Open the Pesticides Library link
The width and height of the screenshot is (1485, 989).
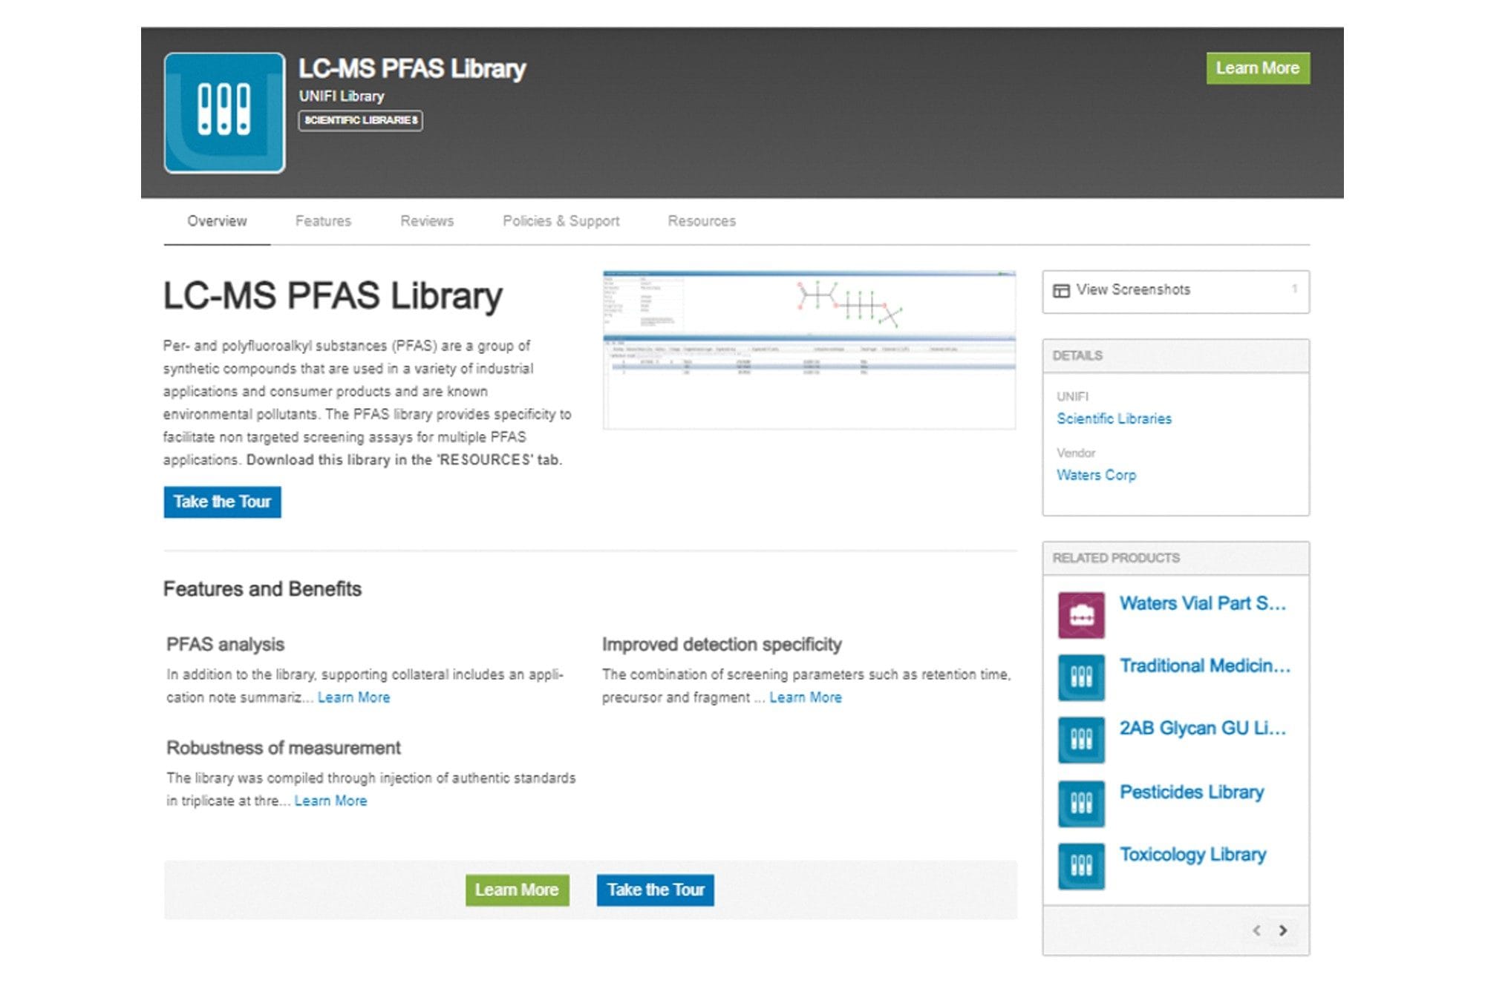coord(1192,792)
